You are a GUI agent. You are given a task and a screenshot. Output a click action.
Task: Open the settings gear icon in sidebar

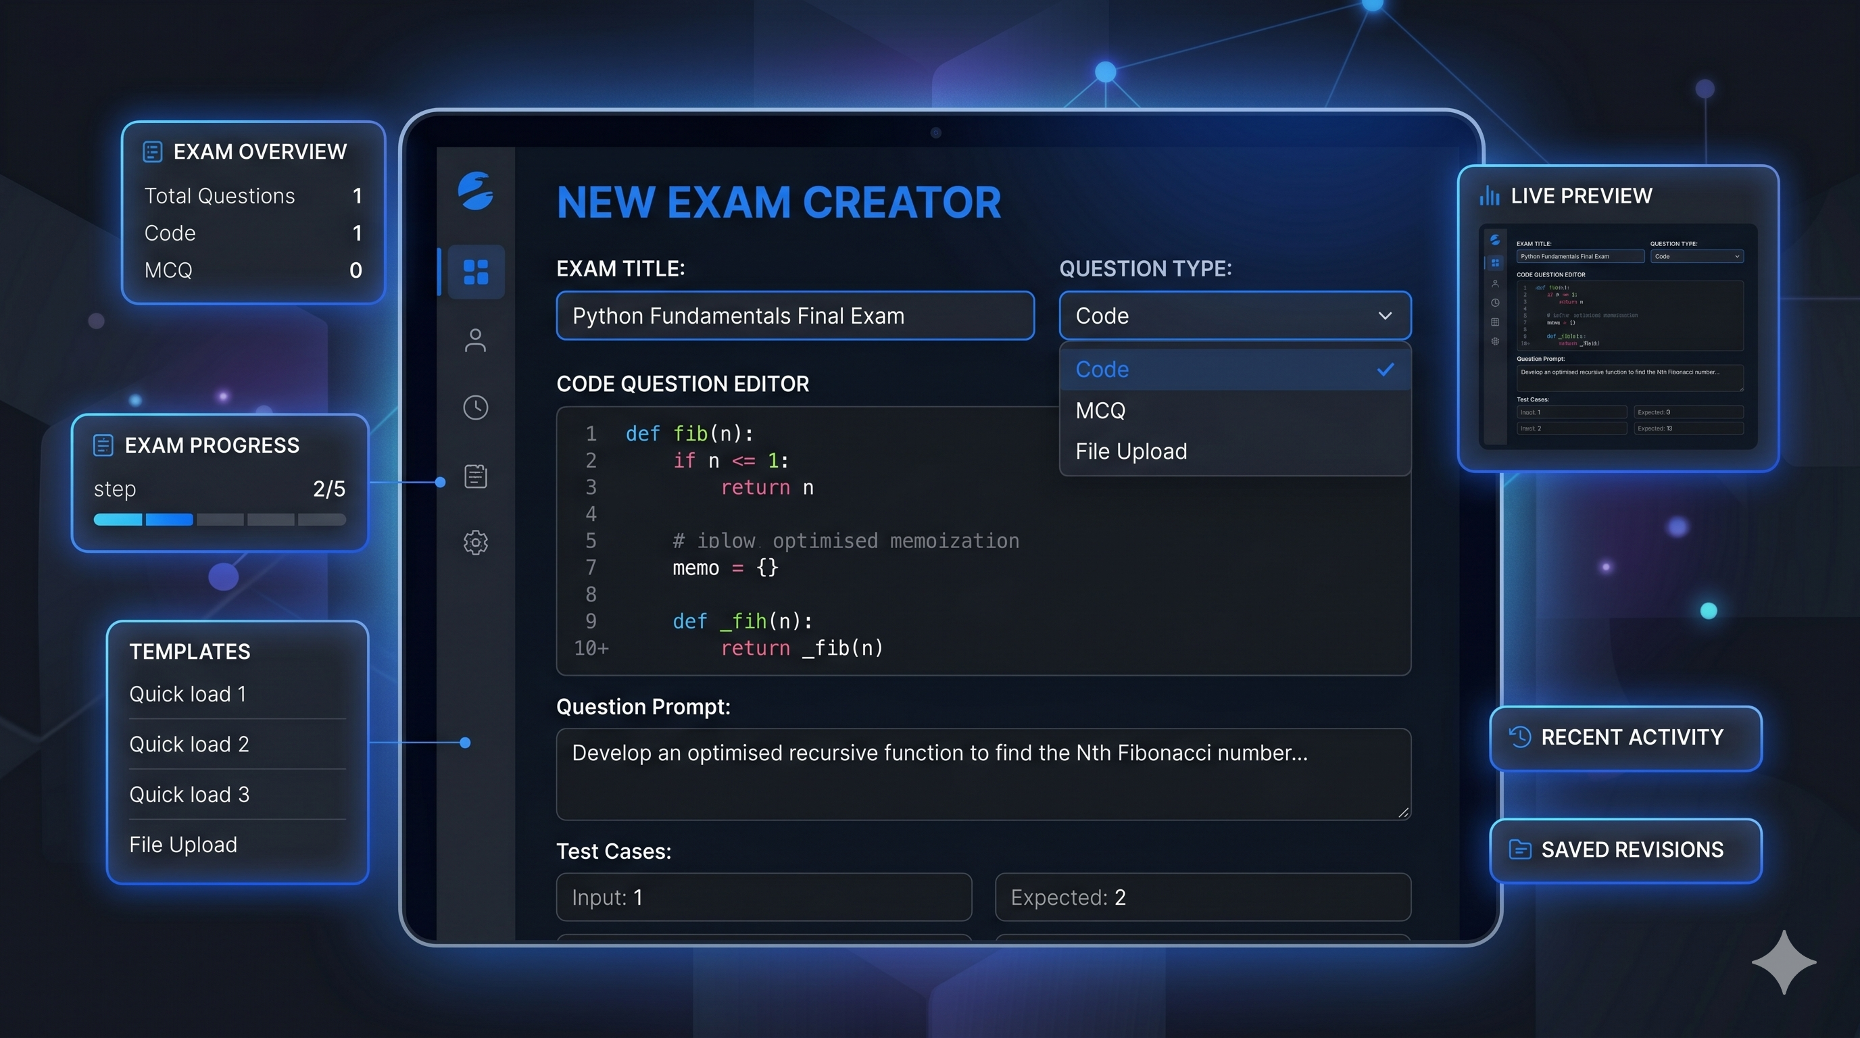coord(475,542)
